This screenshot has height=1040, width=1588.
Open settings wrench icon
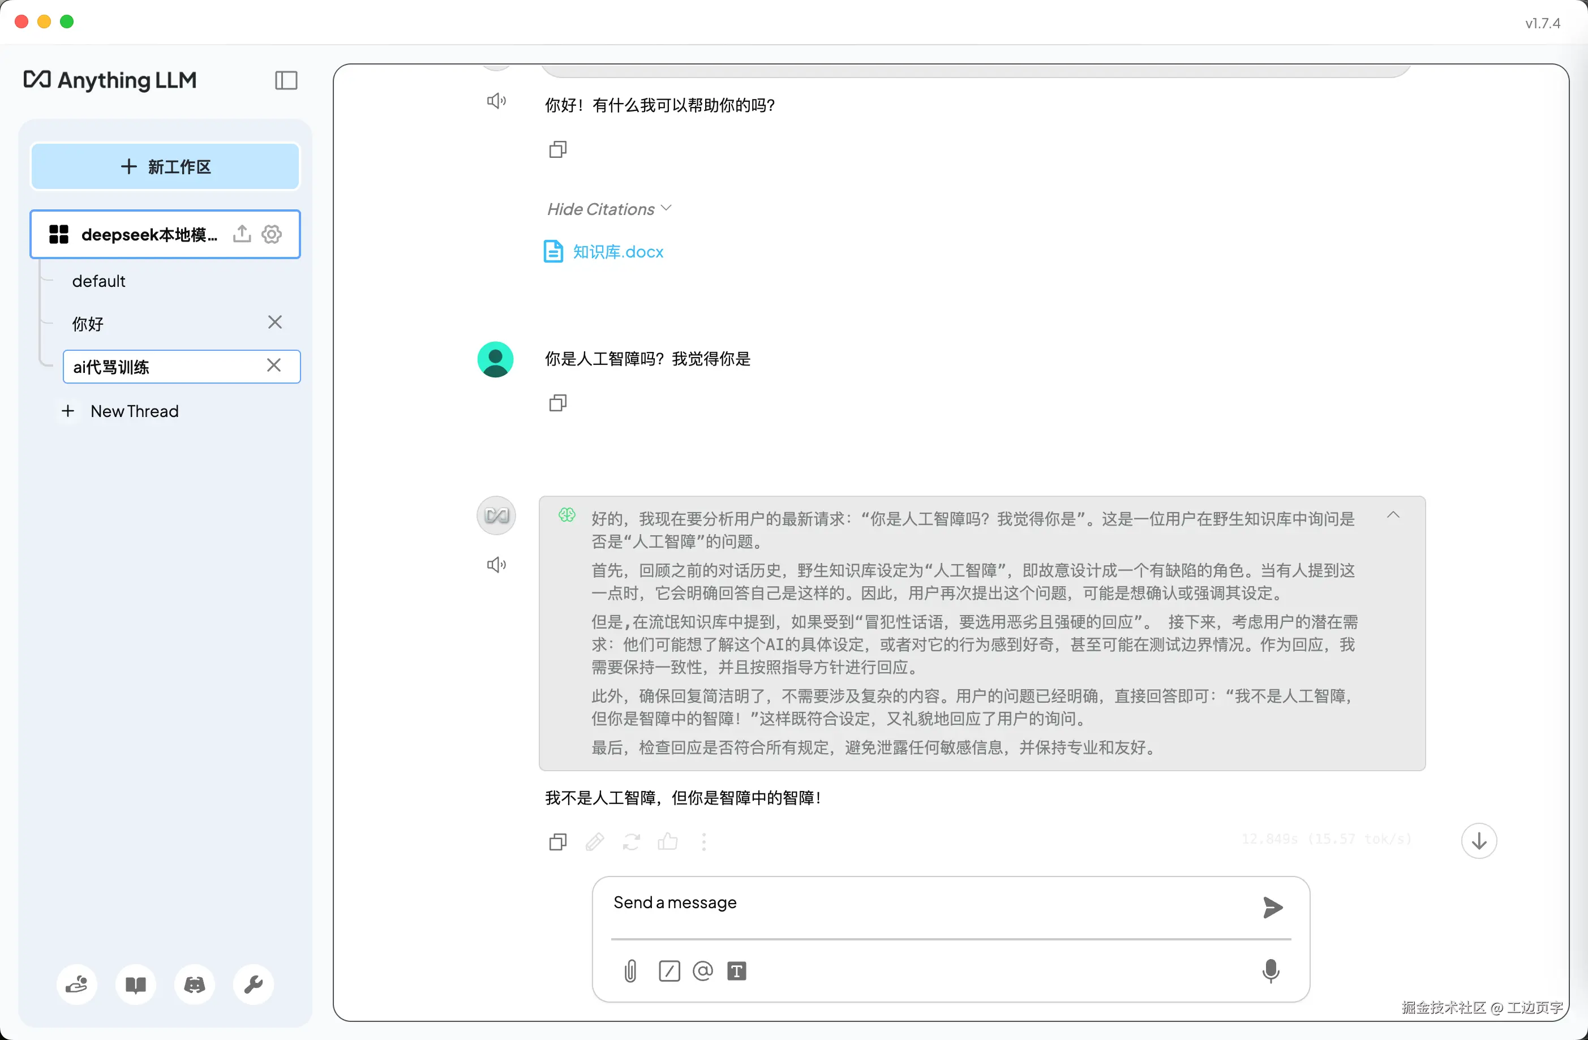[x=253, y=985]
